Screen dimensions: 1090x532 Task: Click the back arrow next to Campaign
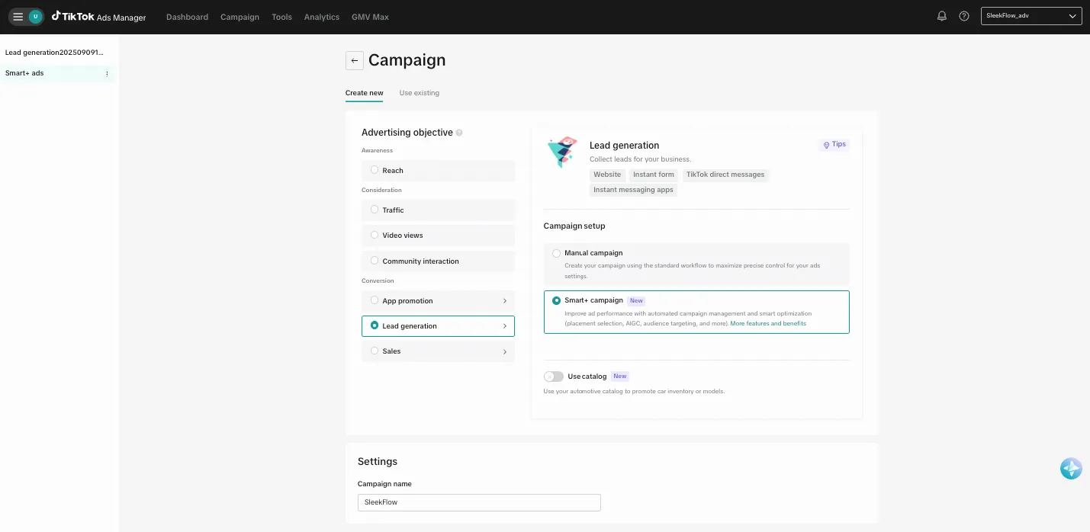pyautogui.click(x=354, y=60)
